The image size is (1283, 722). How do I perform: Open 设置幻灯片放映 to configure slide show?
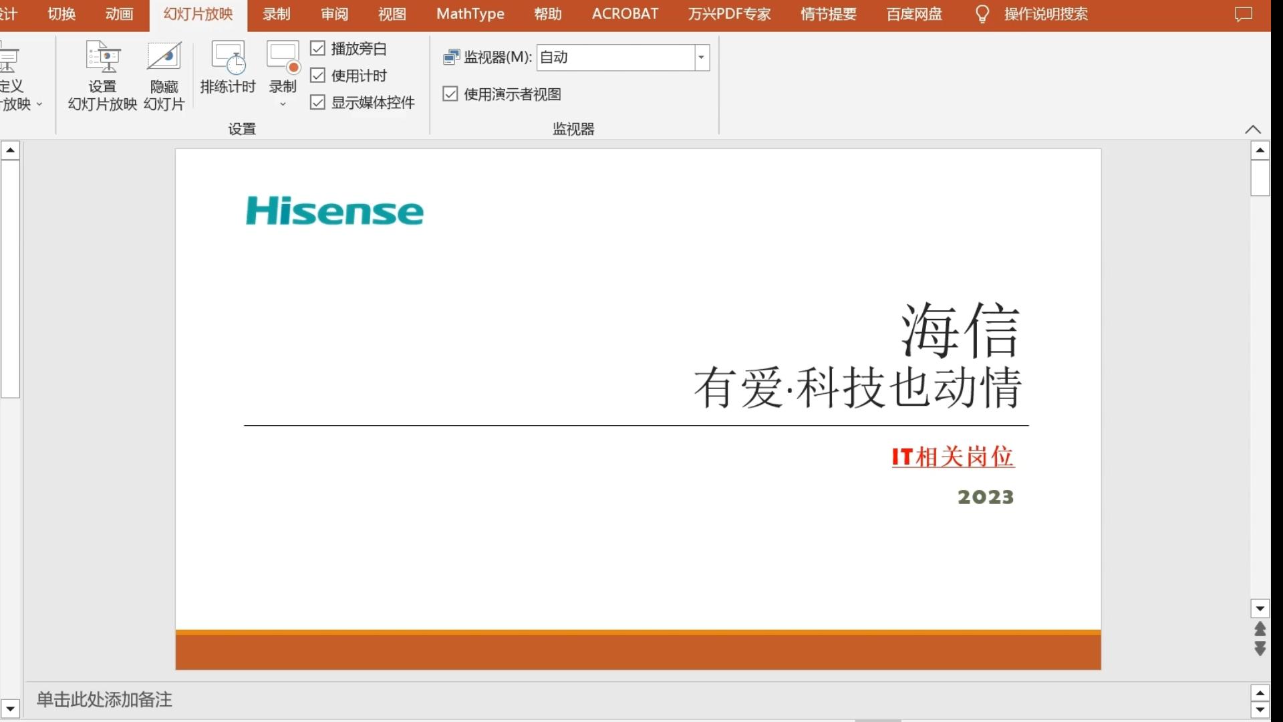(x=102, y=74)
